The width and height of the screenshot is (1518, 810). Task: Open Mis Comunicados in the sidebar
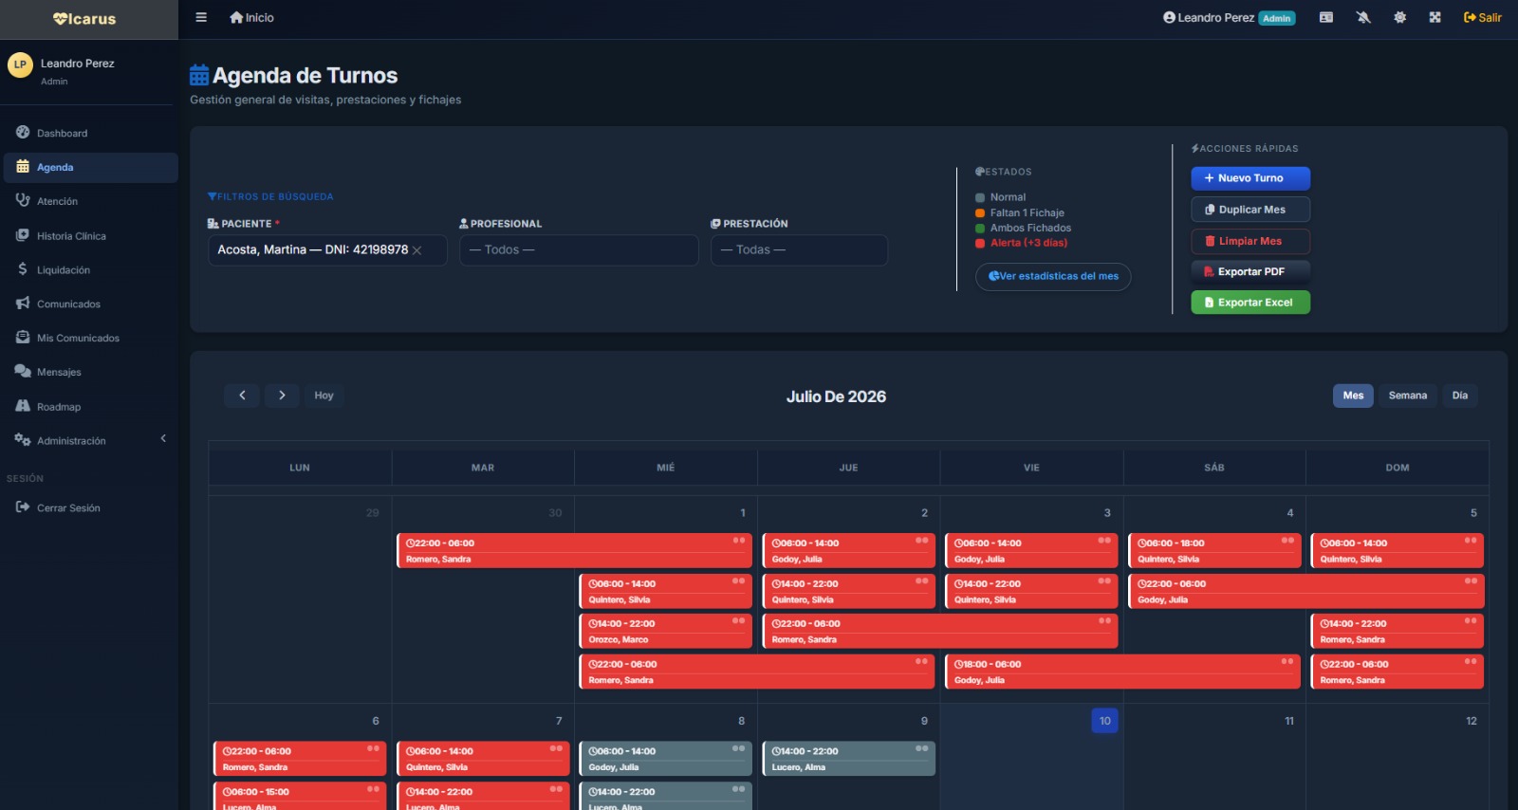(x=89, y=338)
